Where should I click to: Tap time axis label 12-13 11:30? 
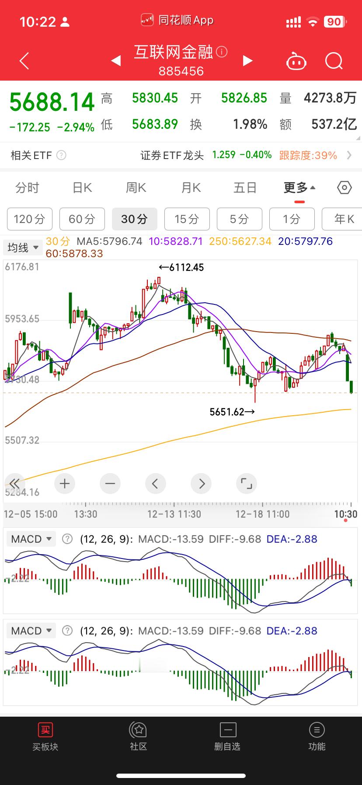(x=174, y=514)
